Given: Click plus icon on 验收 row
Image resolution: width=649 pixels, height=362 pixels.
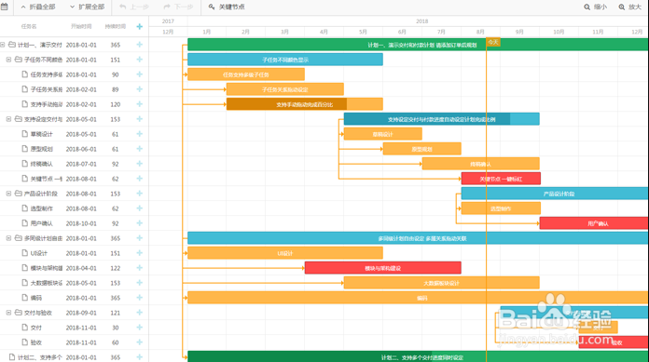Looking at the screenshot, I should 140,342.
